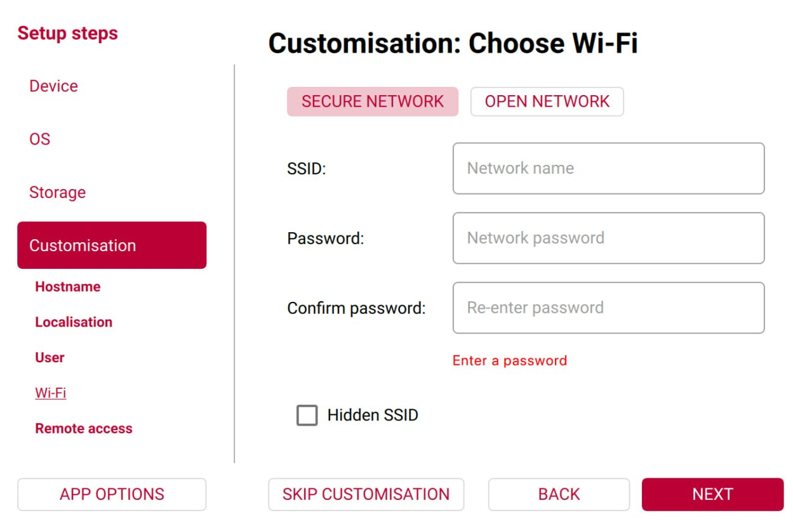The height and width of the screenshot is (522, 793).
Task: Open App Options
Action: (x=111, y=493)
